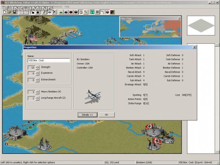Viewport: 220px width, 165px height.
Task: Click the Open folder toolbar icon
Action: point(9,12)
